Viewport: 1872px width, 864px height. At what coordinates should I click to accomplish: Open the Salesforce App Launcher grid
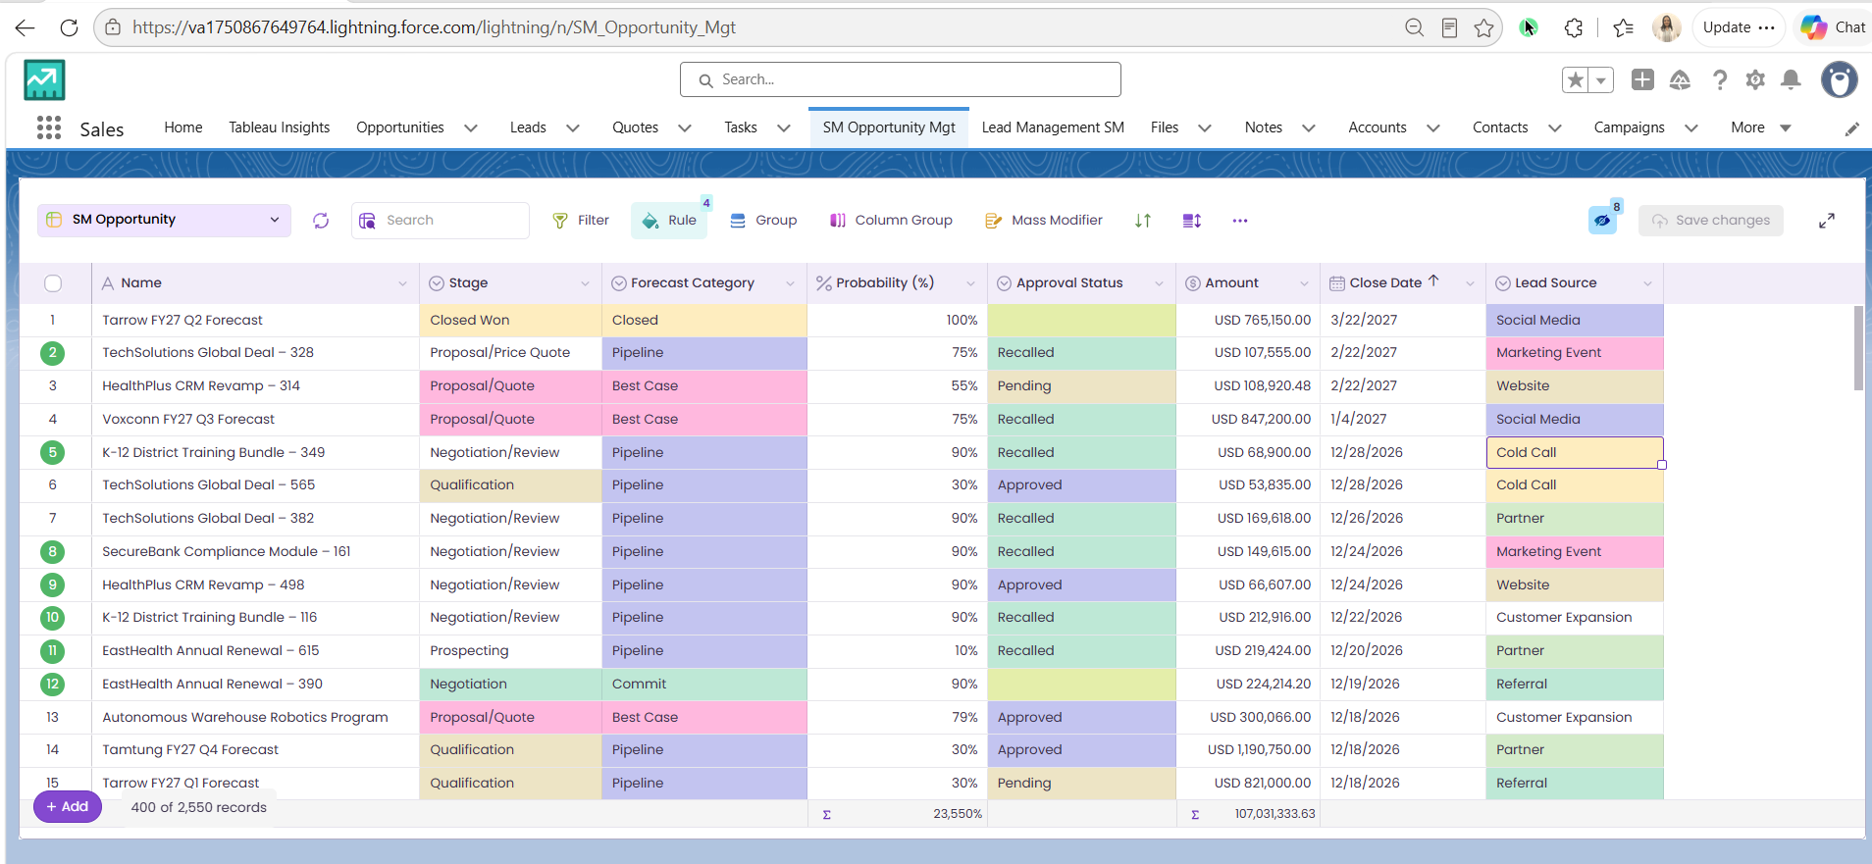(x=49, y=127)
